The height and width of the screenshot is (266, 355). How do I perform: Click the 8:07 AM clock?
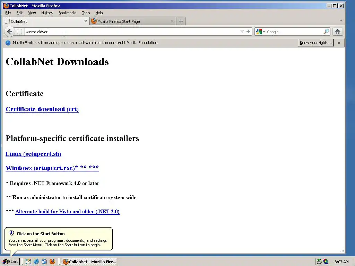coord(341,262)
